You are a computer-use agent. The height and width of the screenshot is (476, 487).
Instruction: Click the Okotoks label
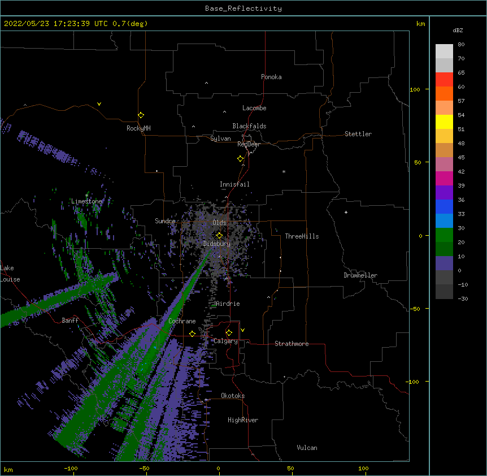233,396
